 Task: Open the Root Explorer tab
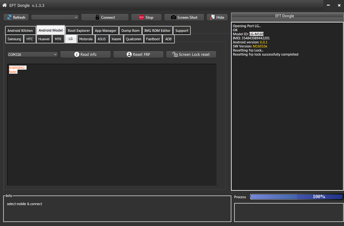(79, 31)
